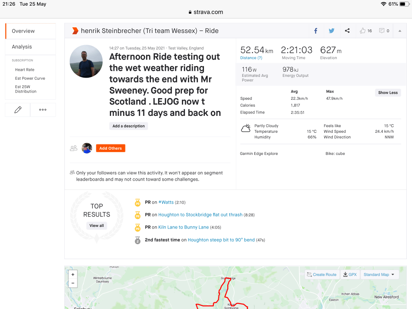
Task: Click Show Less to collapse stats
Action: coord(387,93)
